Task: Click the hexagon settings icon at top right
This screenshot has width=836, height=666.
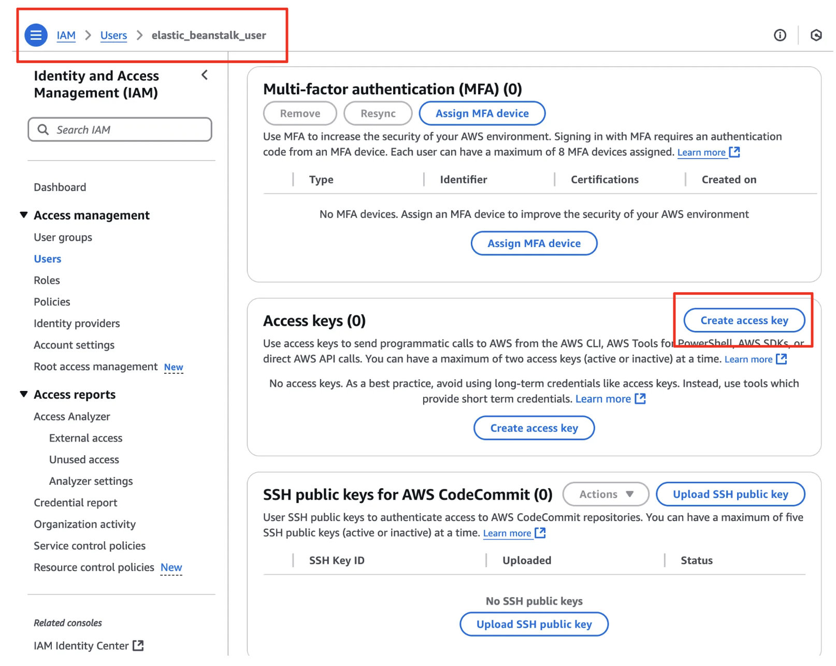Action: [816, 35]
